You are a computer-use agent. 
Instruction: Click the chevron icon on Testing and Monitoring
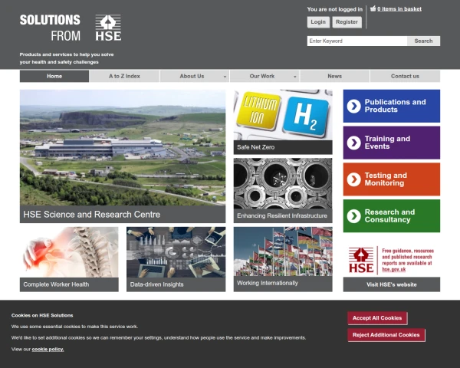[x=353, y=179]
